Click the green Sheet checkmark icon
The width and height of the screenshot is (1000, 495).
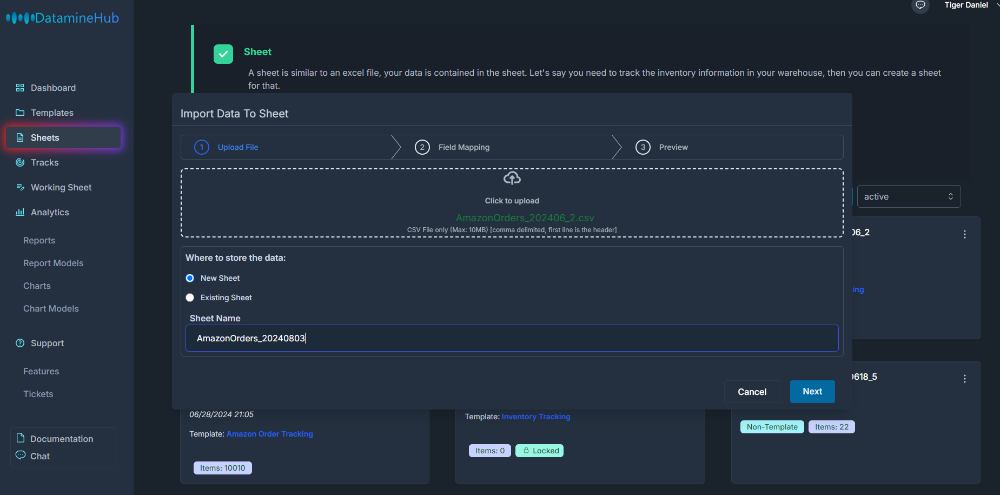click(x=223, y=54)
